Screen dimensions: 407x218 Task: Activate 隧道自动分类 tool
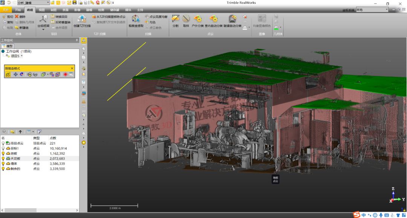tap(232, 18)
